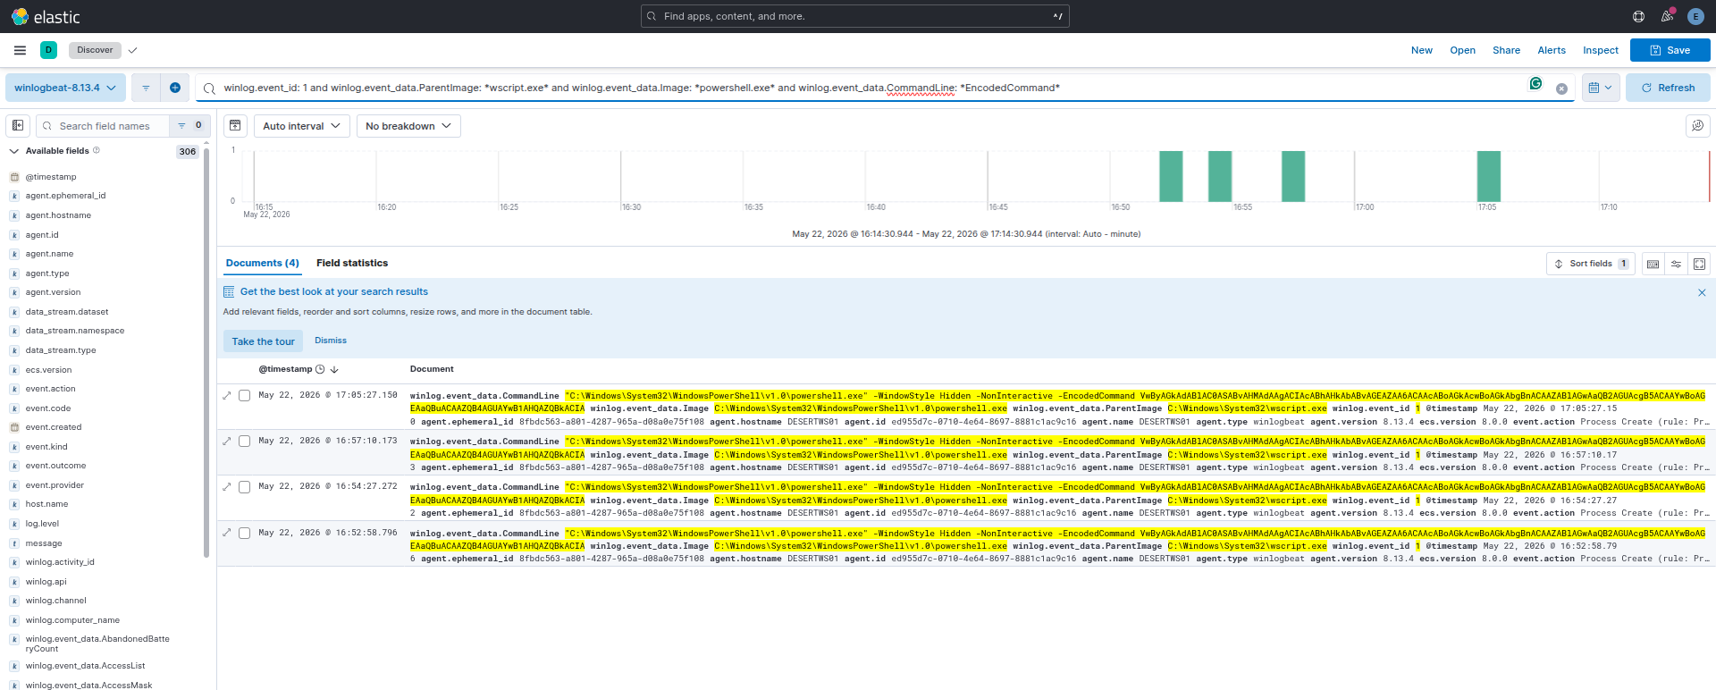Open the winlogbeat-8.13.4 data view selector
This screenshot has width=1716, height=690.
point(65,88)
